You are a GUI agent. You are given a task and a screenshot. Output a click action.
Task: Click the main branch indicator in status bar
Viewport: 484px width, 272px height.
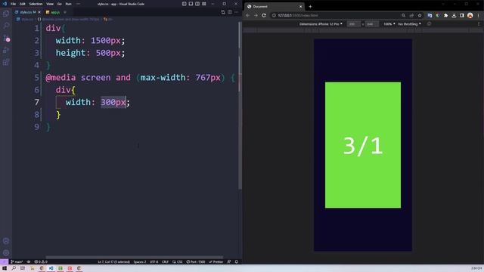click(x=17, y=262)
